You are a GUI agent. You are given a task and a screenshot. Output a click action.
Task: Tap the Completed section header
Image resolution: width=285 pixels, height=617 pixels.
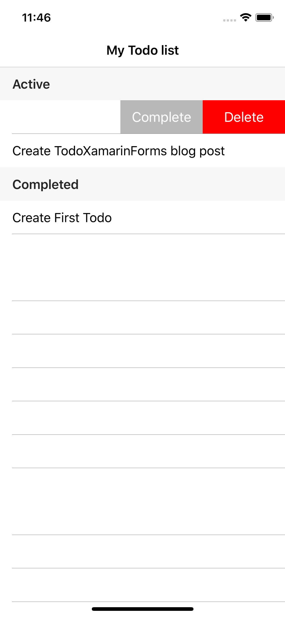pyautogui.click(x=142, y=184)
